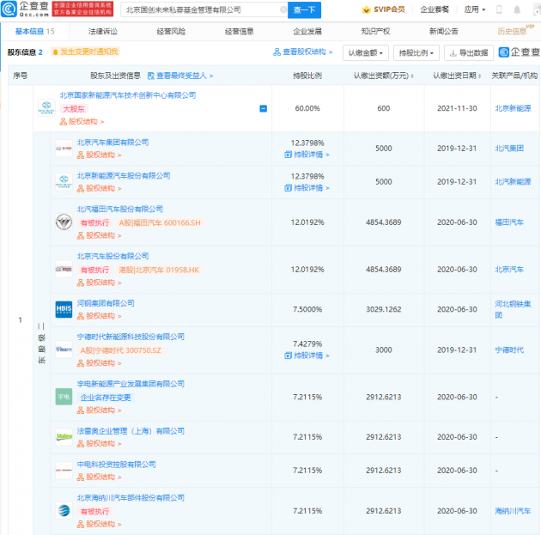Collapse the 北京国家新能源汽车技术创新中心 shareholder row

click(263, 109)
